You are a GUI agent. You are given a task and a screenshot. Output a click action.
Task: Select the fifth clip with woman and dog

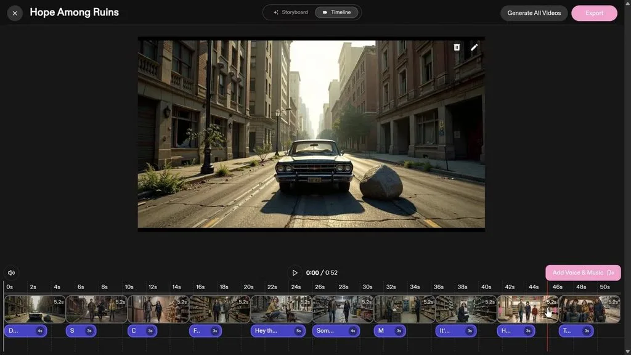pos(281,309)
